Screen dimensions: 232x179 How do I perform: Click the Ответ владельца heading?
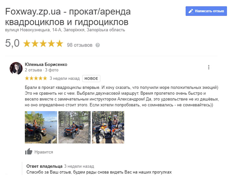pyautogui.click(x=45, y=166)
